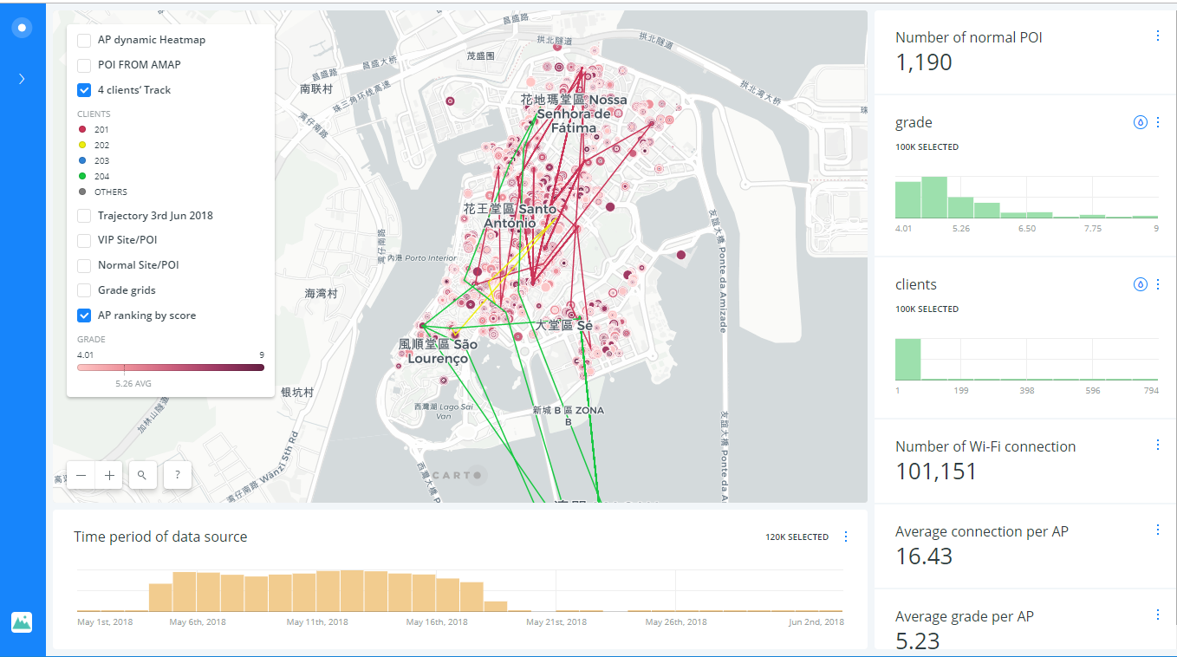Viewport: 1177px width, 657px height.
Task: Zoom in the map with plus button
Action: click(x=109, y=475)
